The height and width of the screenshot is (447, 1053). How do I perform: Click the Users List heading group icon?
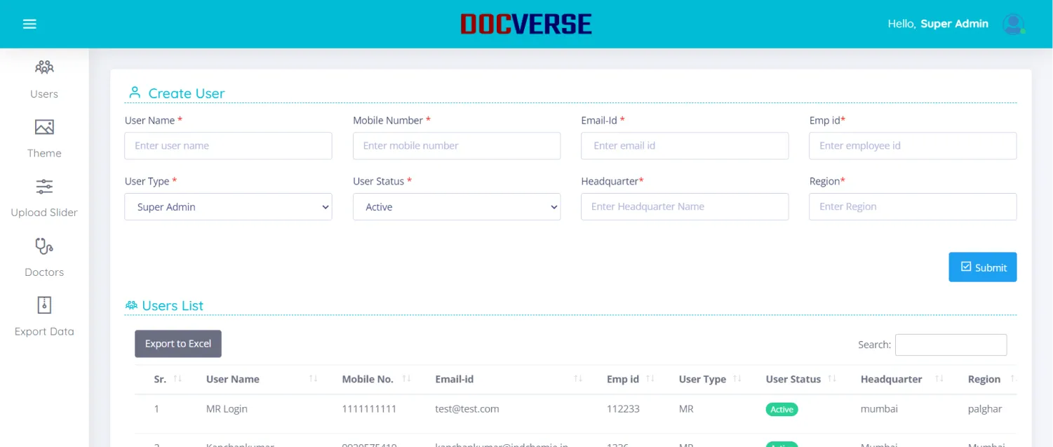131,305
